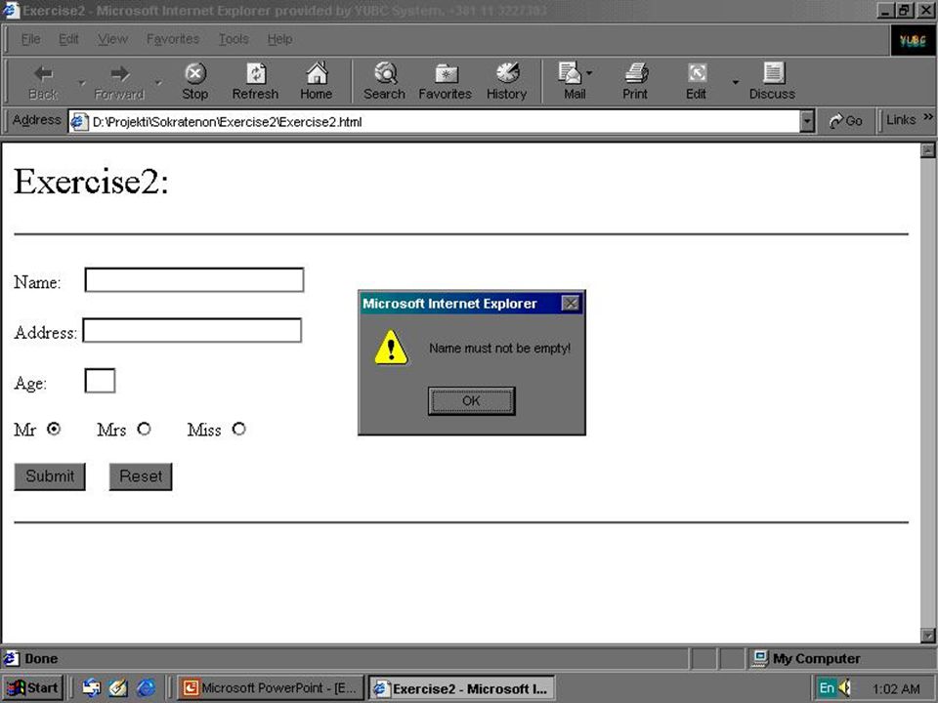This screenshot has width=938, height=703.
Task: Switch to Microsoft PowerPoint taskbar button
Action: [271, 688]
